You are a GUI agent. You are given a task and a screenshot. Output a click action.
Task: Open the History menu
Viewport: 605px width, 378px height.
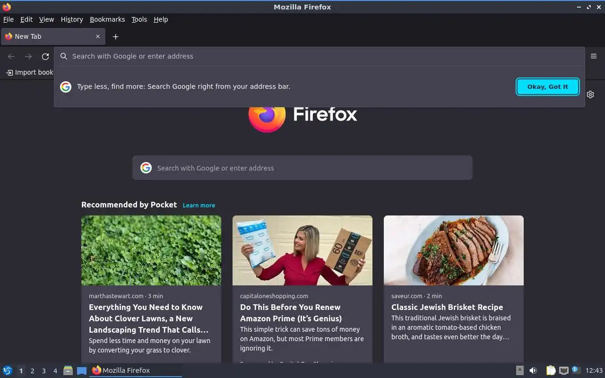tap(72, 19)
